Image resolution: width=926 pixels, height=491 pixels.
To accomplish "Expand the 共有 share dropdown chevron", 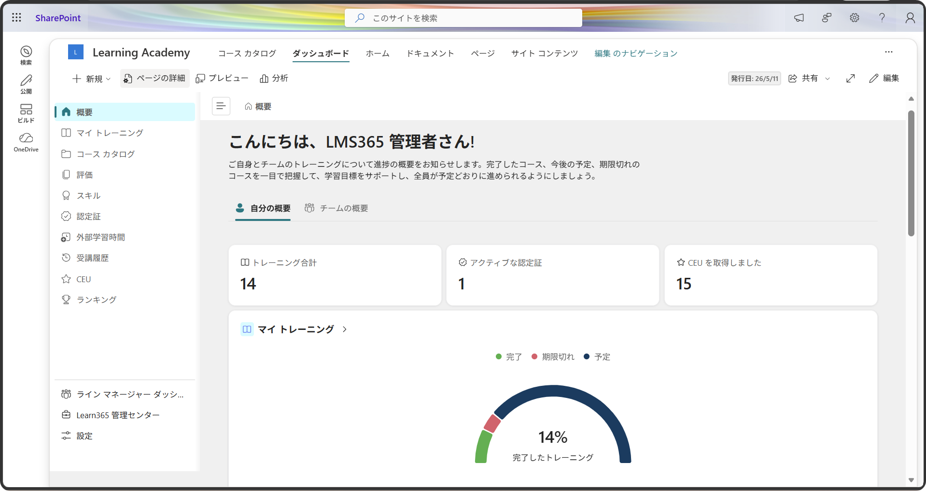I will (x=828, y=79).
